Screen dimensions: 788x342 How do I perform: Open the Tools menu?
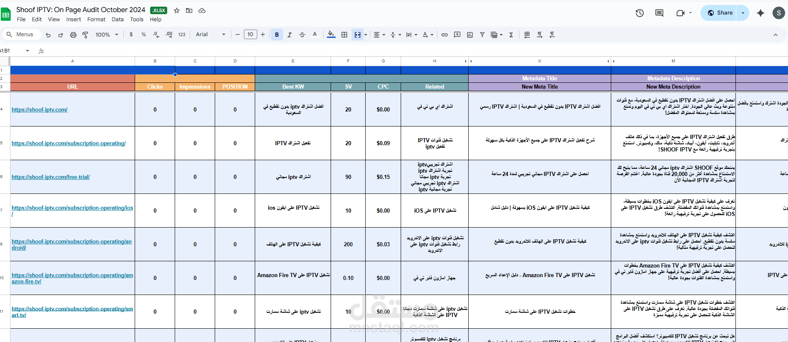[137, 19]
